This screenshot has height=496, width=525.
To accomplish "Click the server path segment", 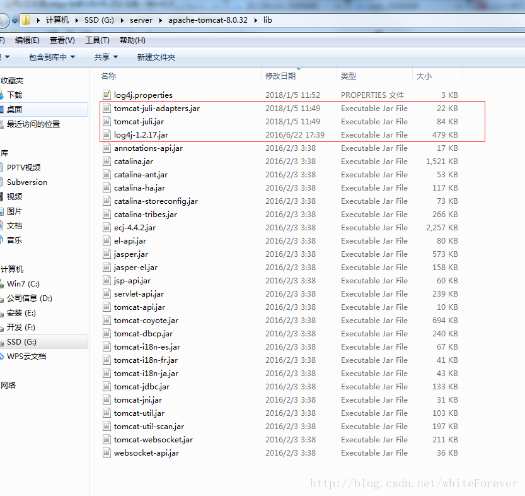I will (141, 20).
